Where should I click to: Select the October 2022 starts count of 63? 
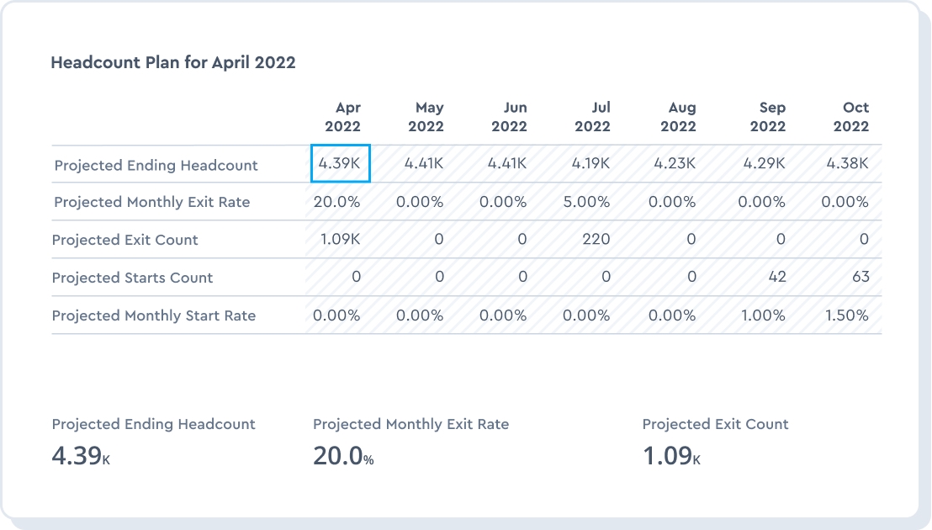860,277
